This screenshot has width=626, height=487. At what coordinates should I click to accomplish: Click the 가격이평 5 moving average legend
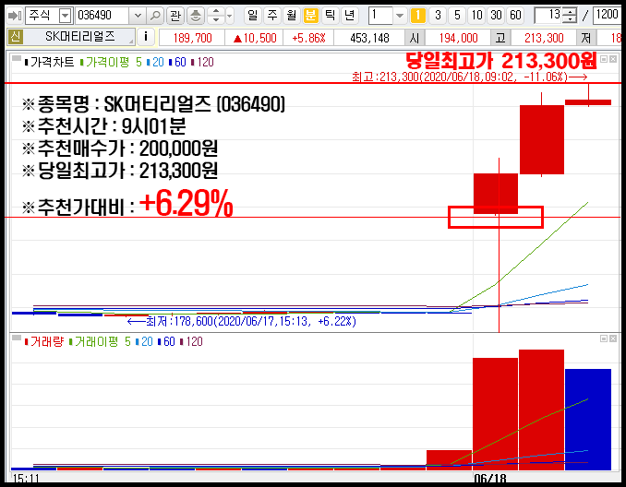click(x=111, y=62)
